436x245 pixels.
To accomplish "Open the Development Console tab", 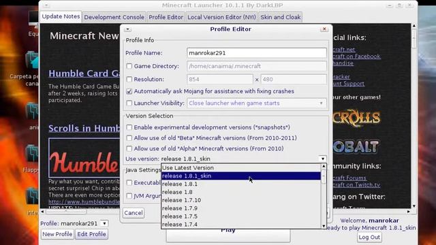I will 114,17.
